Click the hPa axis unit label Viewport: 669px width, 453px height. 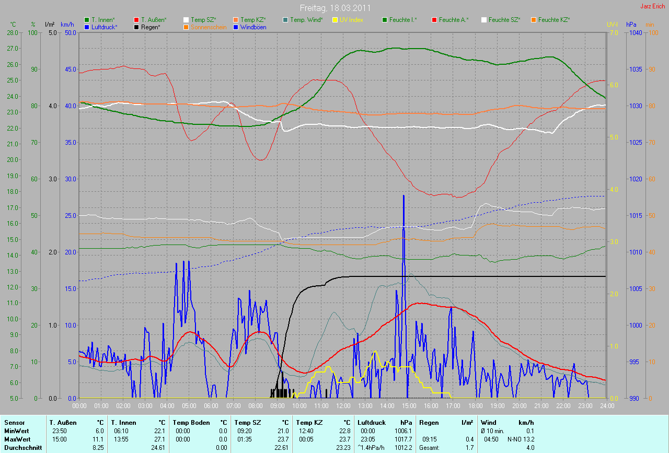click(x=631, y=25)
